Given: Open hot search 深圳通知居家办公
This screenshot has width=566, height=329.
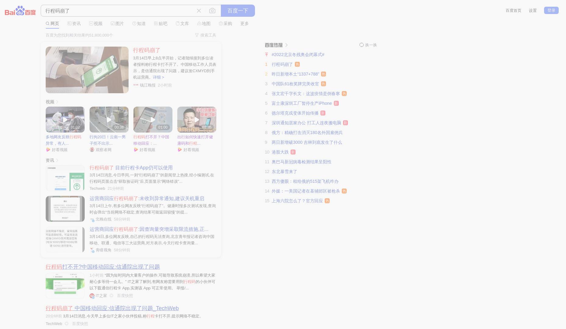Looking at the screenshot, I should click(x=306, y=123).
